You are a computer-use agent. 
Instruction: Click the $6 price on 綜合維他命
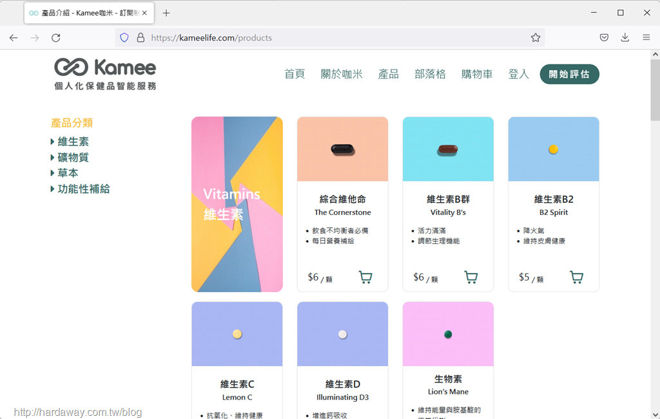313,277
